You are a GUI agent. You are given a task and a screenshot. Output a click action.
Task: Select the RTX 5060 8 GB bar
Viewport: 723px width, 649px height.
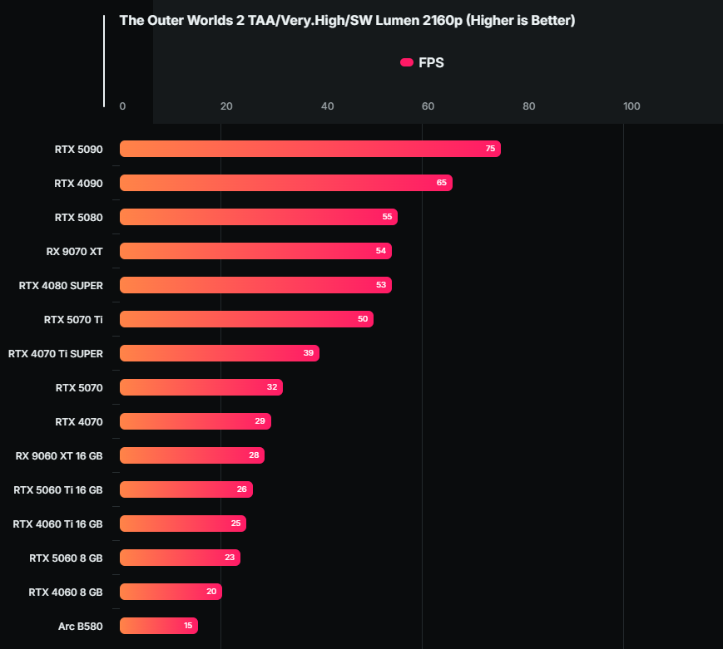tap(180, 558)
